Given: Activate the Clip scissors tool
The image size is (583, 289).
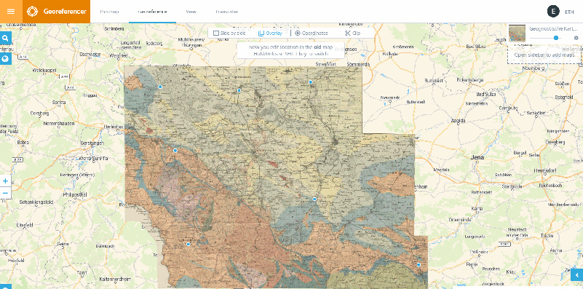Looking at the screenshot, I should coord(352,33).
